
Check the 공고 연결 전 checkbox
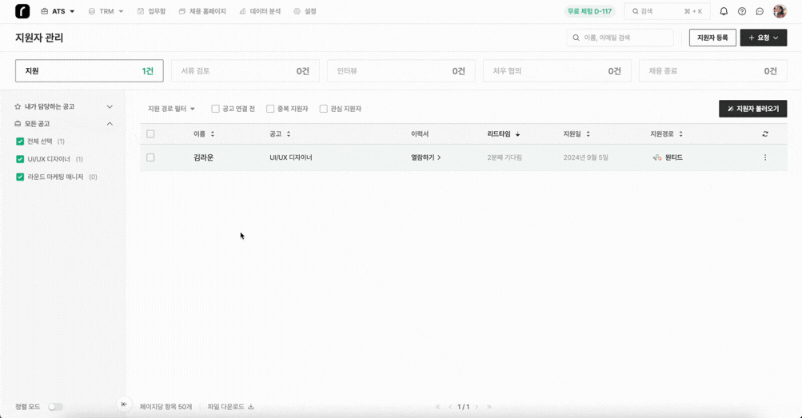point(215,109)
